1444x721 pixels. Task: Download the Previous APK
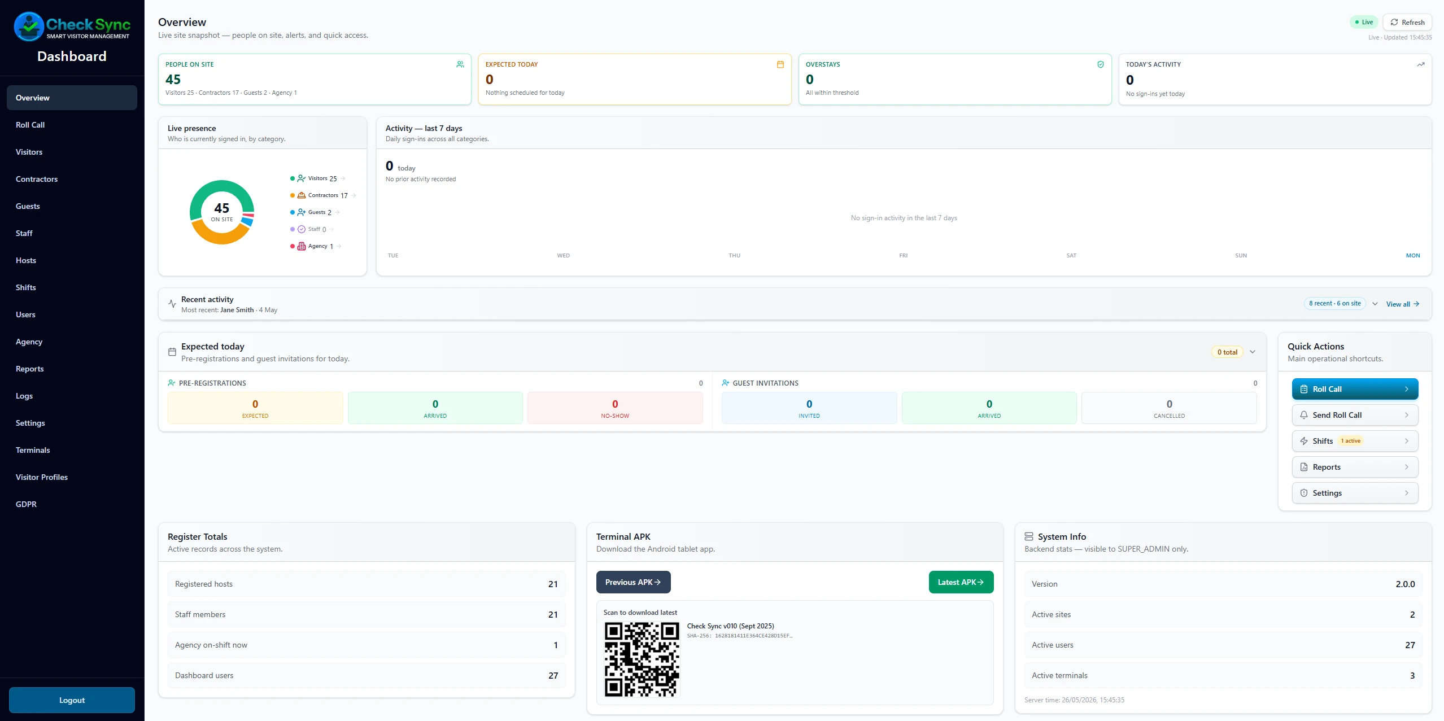coord(633,582)
